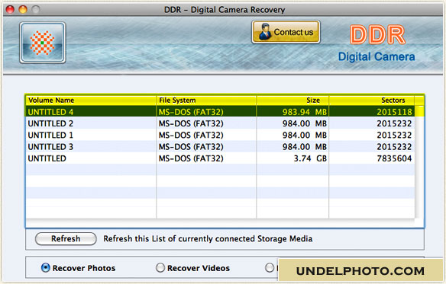Select the UNTITLED 3.74 GB volume
Viewport: 446px width, 284px height.
pyautogui.click(x=221, y=158)
